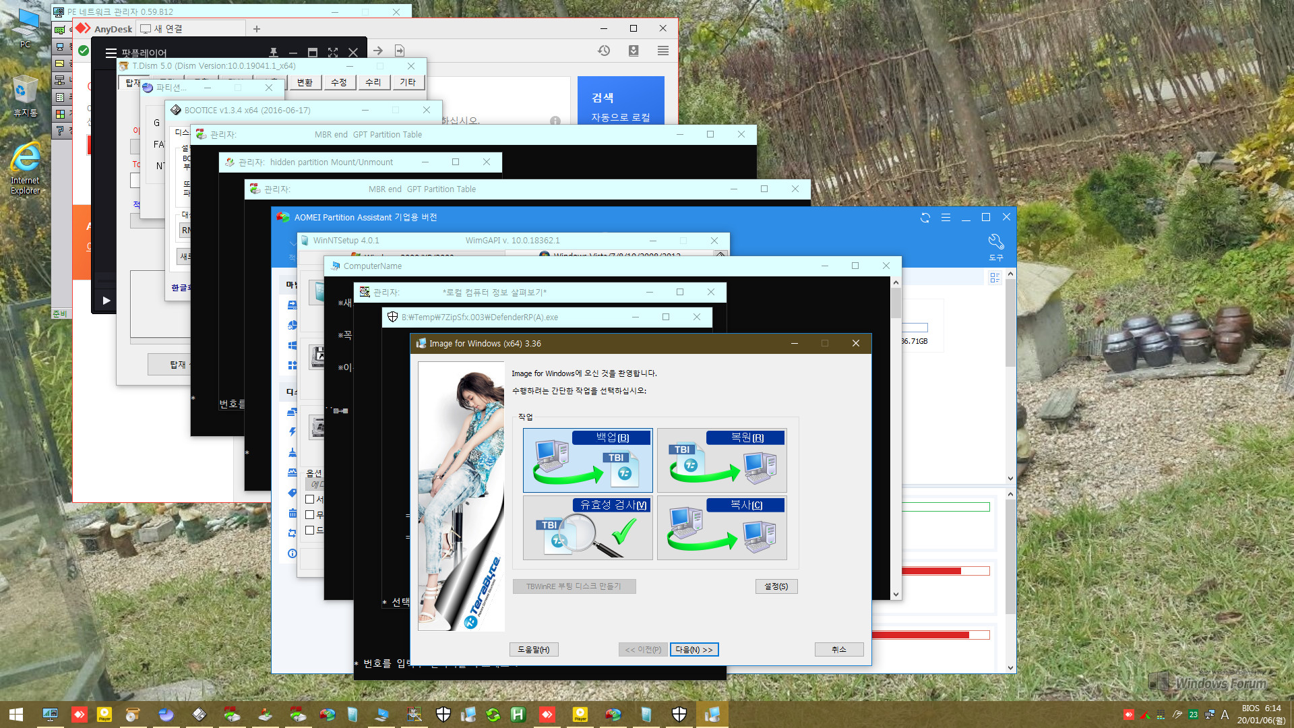Toggle AOMEI disk view layout icon
The width and height of the screenshot is (1294, 728).
click(x=995, y=278)
